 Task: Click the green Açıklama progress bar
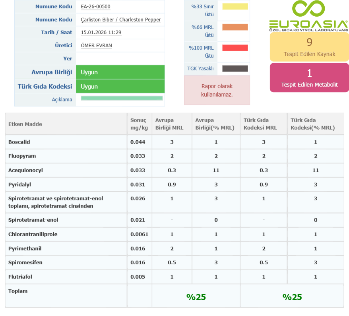[122, 98]
